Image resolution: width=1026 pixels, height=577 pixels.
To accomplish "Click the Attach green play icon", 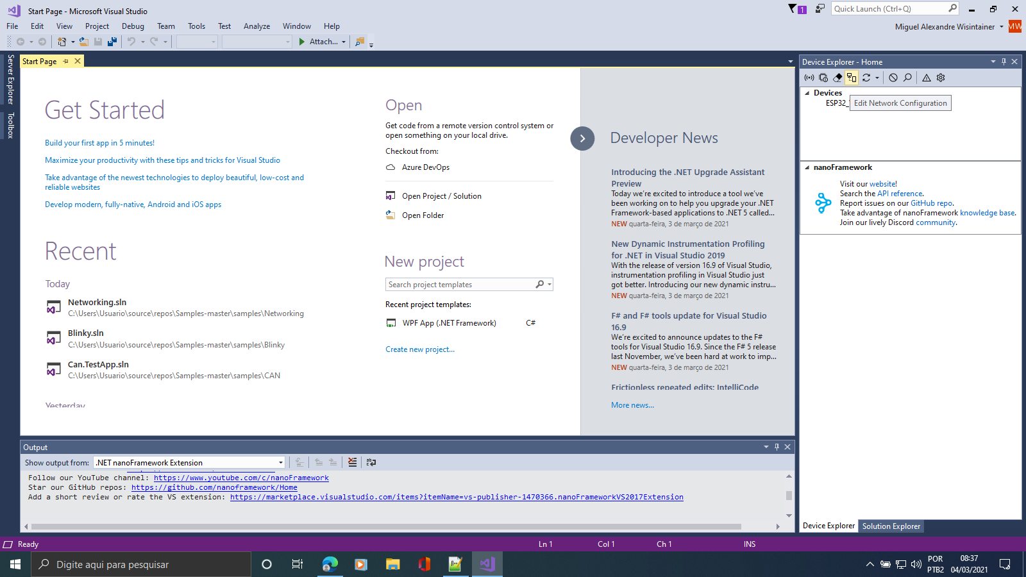I will tap(302, 42).
